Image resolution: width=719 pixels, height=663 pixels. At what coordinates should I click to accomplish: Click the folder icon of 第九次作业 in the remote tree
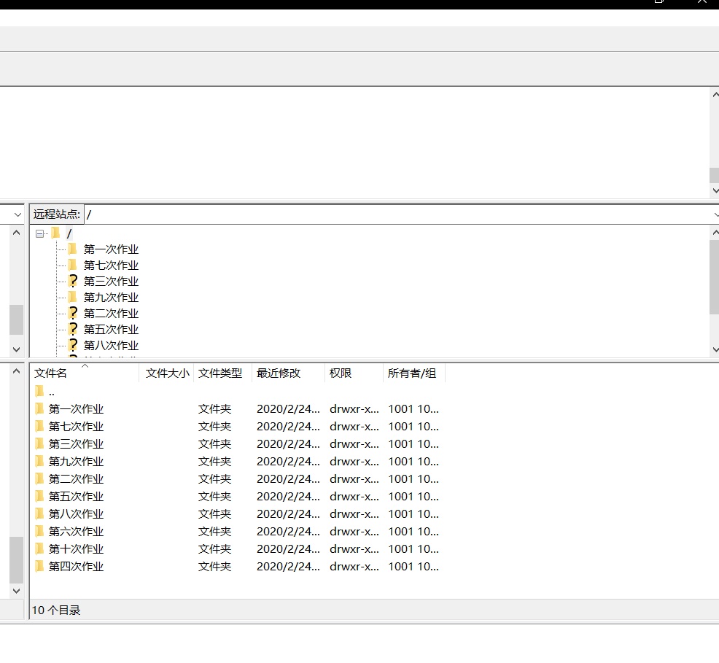point(72,297)
